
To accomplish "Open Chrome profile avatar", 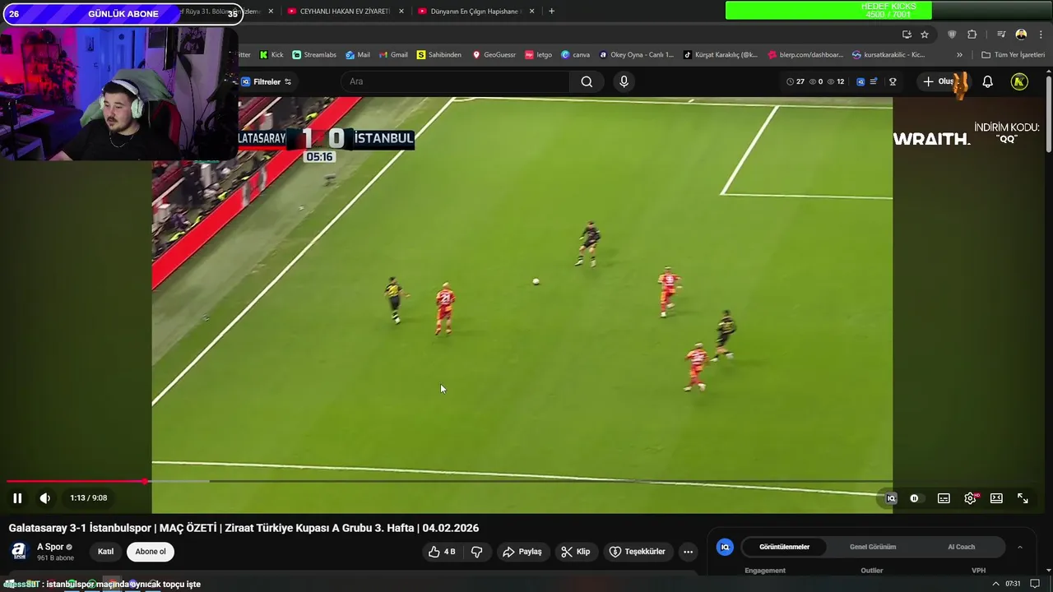I will tap(1021, 35).
